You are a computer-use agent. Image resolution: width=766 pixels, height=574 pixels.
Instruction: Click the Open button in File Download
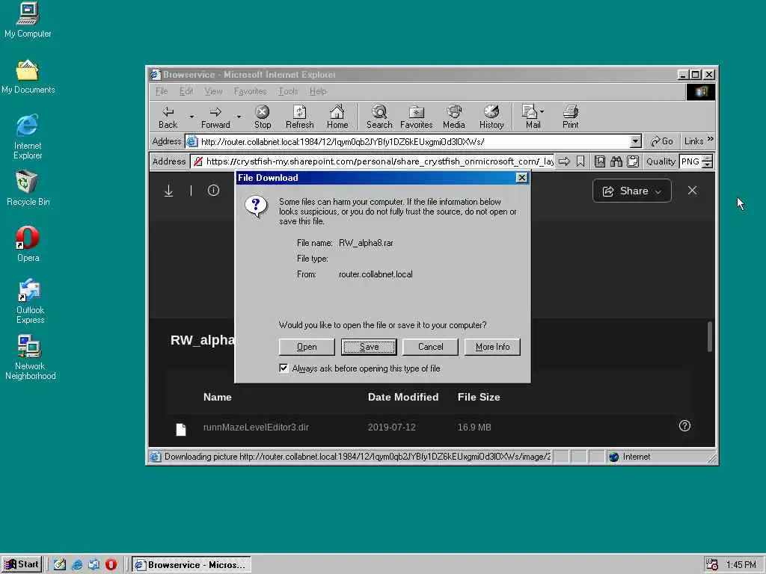(x=307, y=347)
